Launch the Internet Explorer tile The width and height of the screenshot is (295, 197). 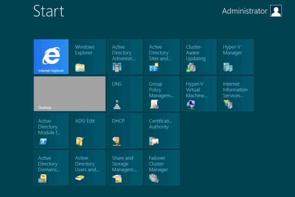click(51, 57)
